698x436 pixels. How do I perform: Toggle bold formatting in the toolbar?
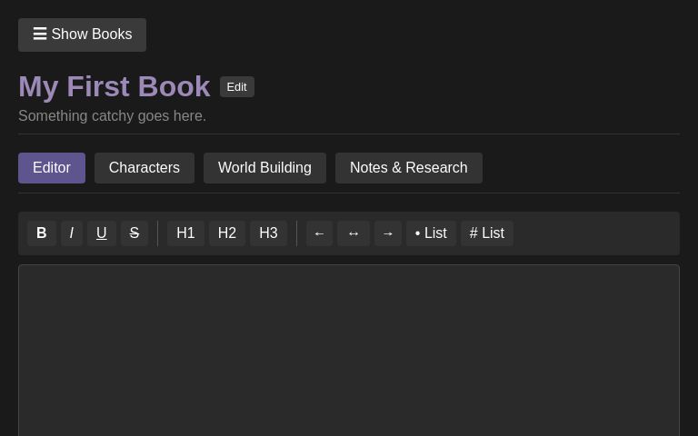(x=42, y=233)
